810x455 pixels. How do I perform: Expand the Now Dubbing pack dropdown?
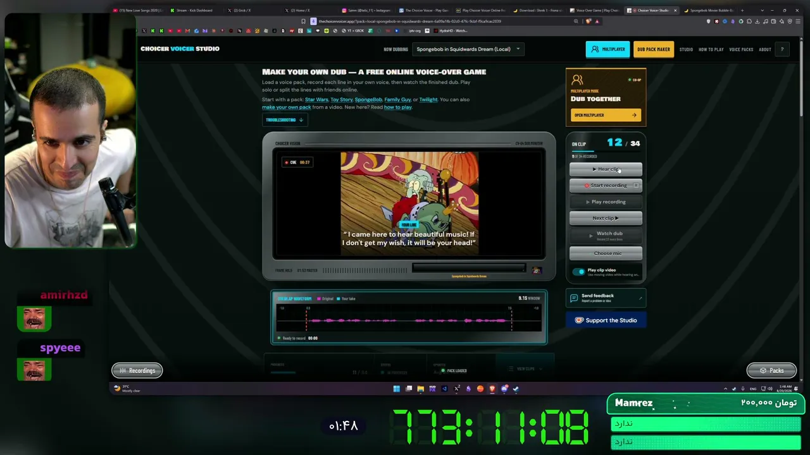click(468, 49)
